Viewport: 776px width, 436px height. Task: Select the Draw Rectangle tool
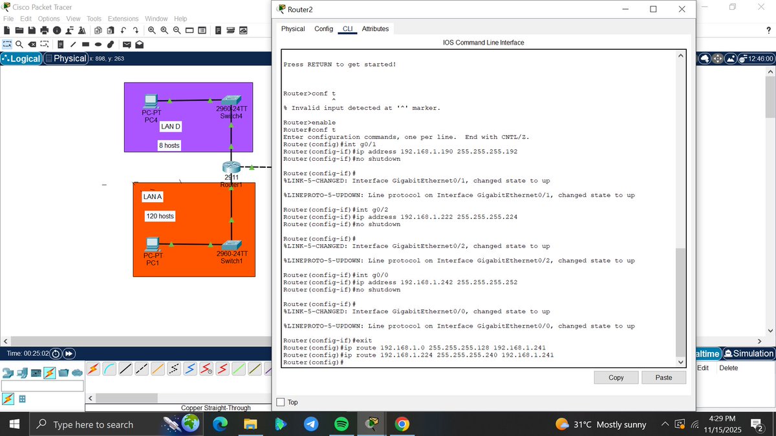pos(85,44)
